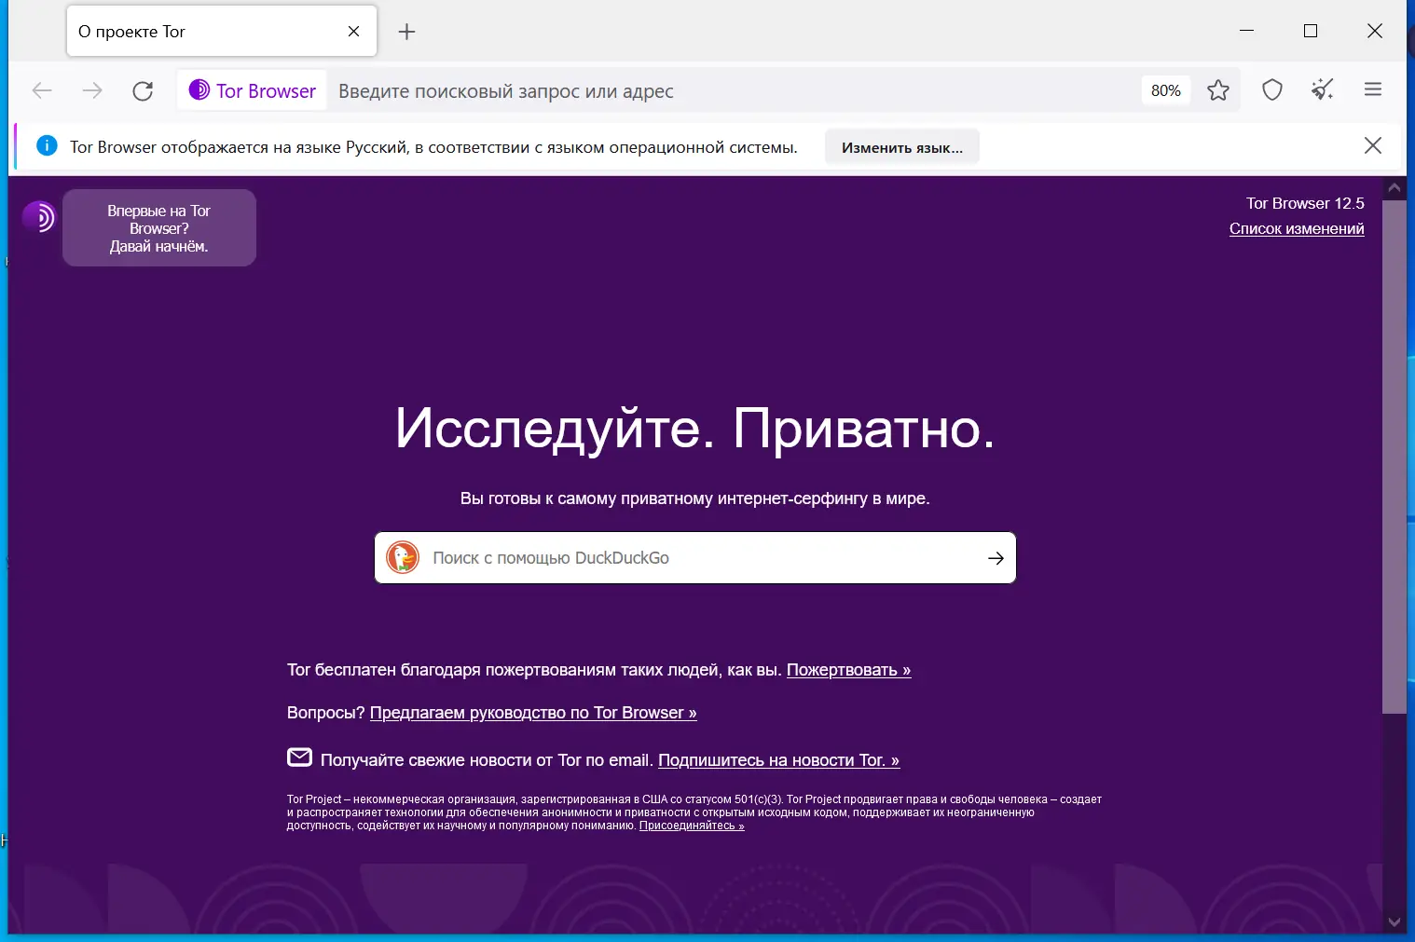Click the Tor Browser identity icon in address bar
The image size is (1415, 942).
(x=253, y=90)
